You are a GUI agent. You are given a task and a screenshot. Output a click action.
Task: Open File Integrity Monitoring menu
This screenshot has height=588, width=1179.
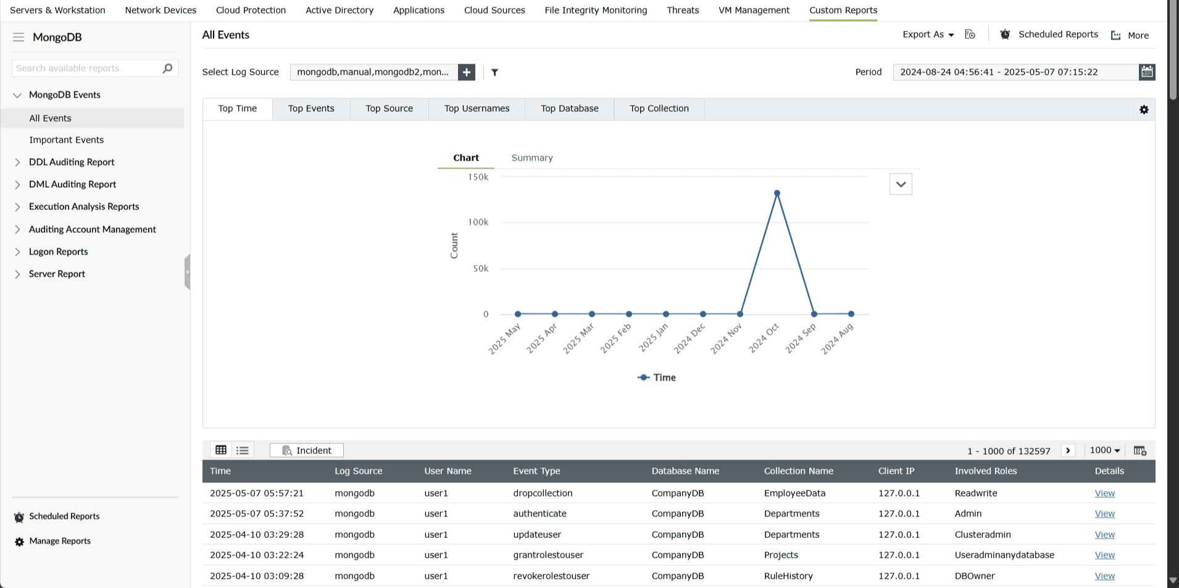tap(596, 10)
